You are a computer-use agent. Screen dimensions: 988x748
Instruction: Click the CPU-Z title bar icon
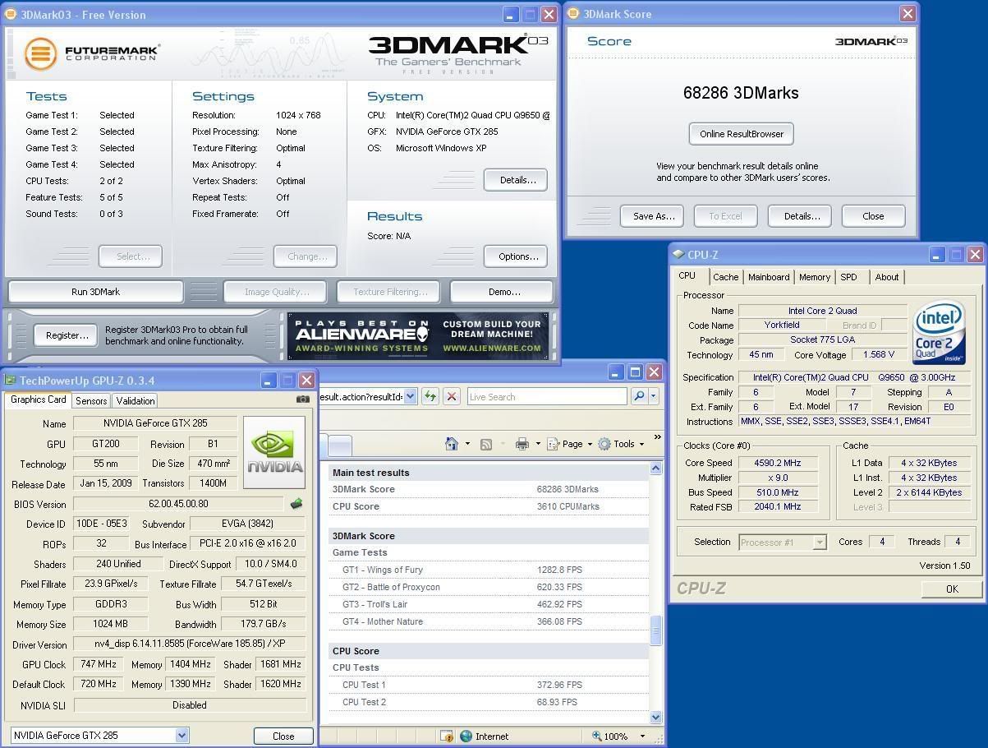tap(678, 255)
